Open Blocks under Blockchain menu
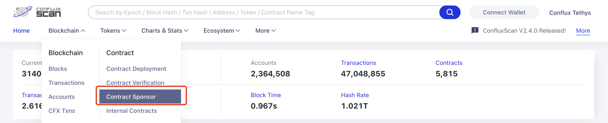The height and width of the screenshot is (123, 608). pyautogui.click(x=58, y=69)
